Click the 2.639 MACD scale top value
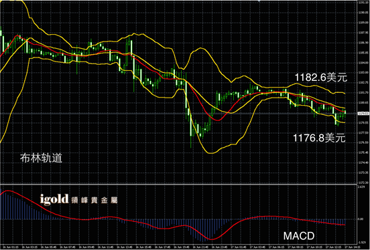Image resolution: width=370 pixels, height=250 pixels. [x=361, y=187]
